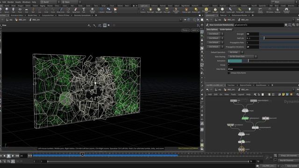This screenshot has width=299, height=168.
Task: Jump to the last frame button
Action: pyautogui.click(x=17, y=156)
